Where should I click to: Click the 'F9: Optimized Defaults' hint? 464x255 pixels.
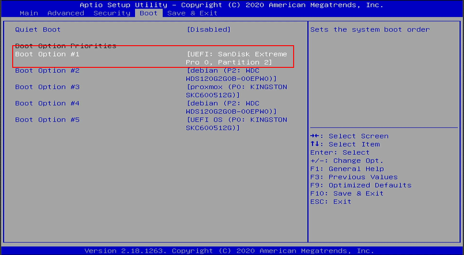[361, 185]
